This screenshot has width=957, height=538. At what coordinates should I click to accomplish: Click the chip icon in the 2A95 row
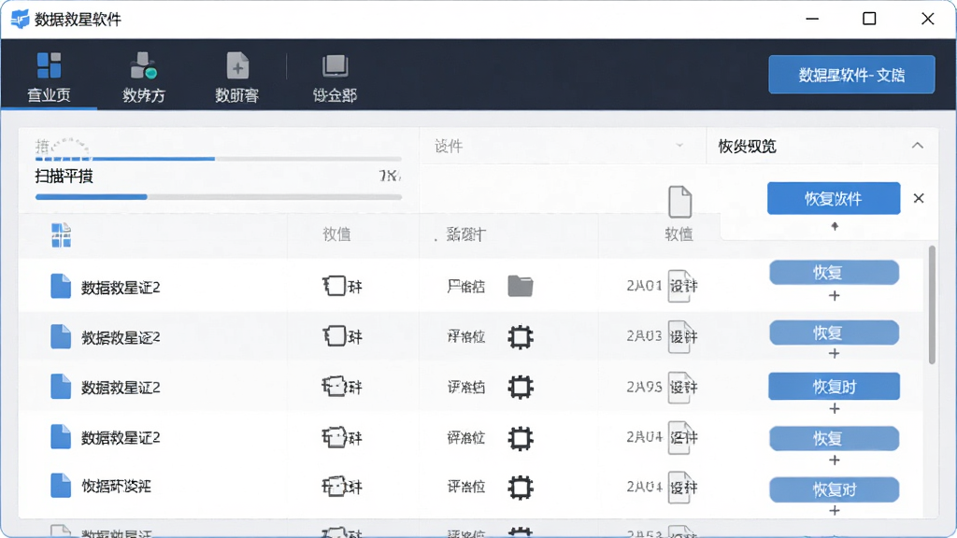click(x=520, y=387)
